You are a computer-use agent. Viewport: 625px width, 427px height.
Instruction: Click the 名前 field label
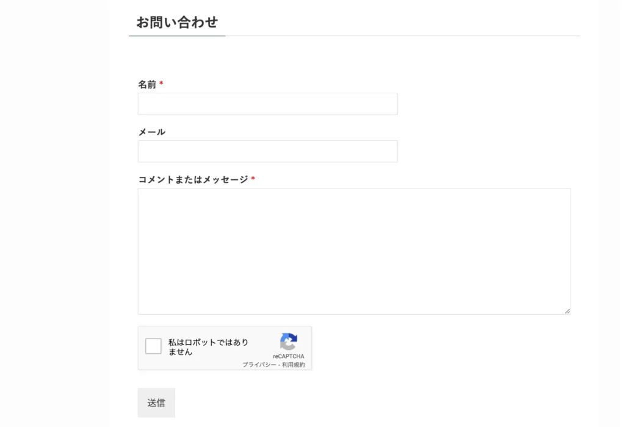147,84
